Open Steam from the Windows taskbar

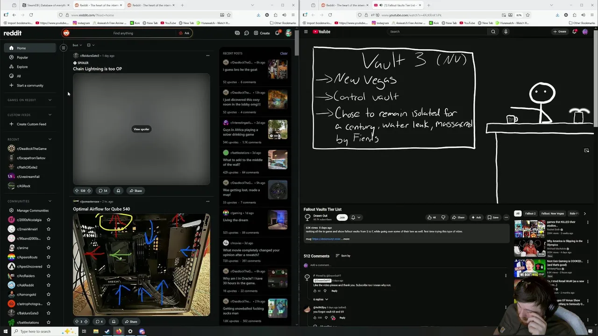107,331
